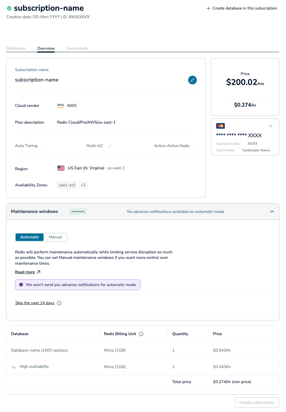
Task: Click the Mastercard payment card icon
Action: click(220, 126)
